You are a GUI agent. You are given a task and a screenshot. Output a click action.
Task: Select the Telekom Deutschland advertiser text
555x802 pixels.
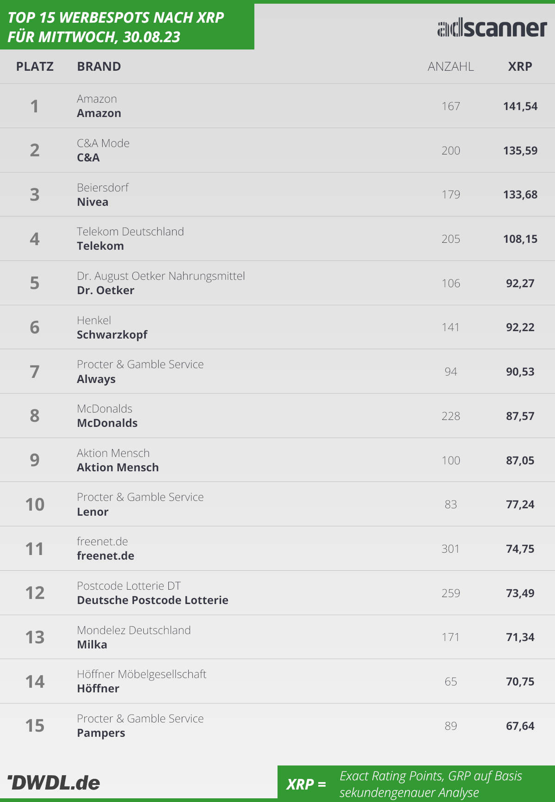130,231
